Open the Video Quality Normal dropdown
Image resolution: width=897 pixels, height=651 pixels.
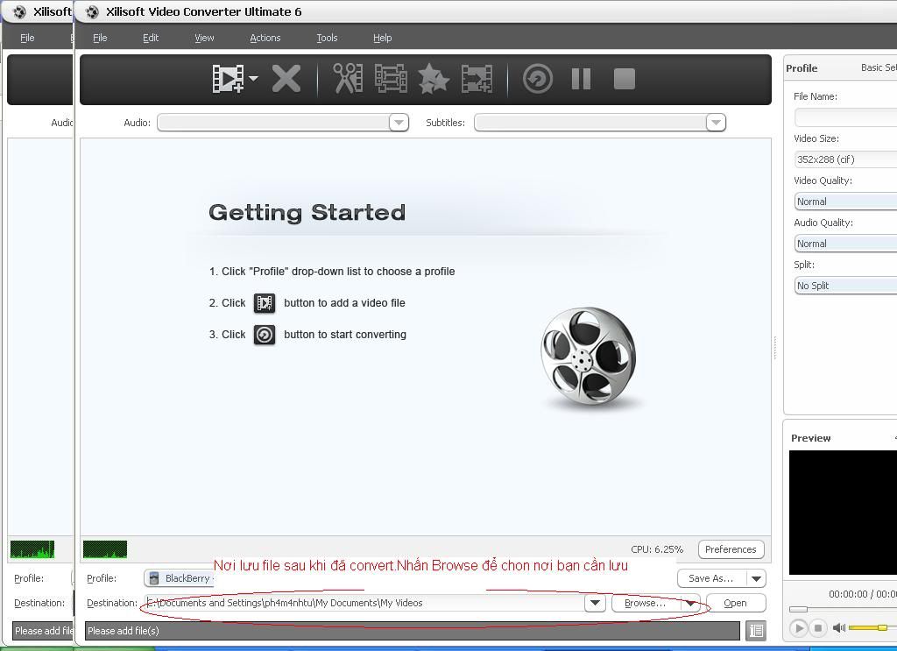click(845, 202)
